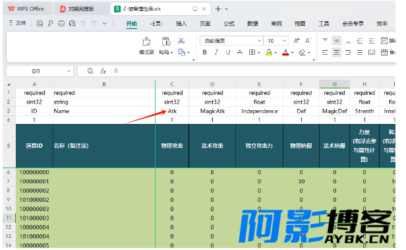
Task: Toggle left alignment
Action: [x=325, y=52]
